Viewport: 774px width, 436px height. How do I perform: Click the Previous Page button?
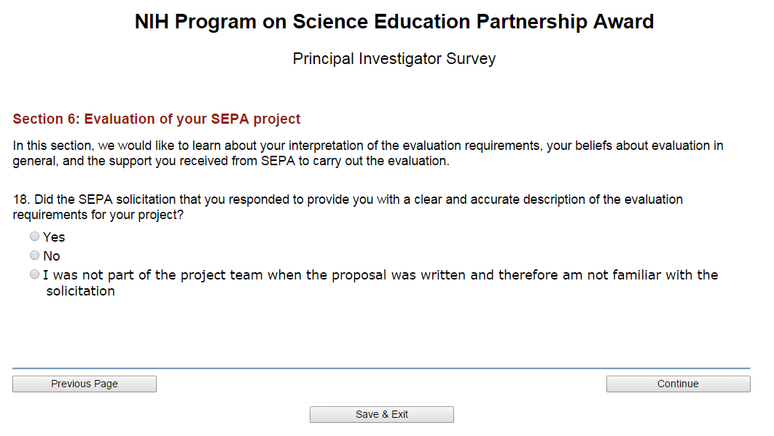coord(85,384)
